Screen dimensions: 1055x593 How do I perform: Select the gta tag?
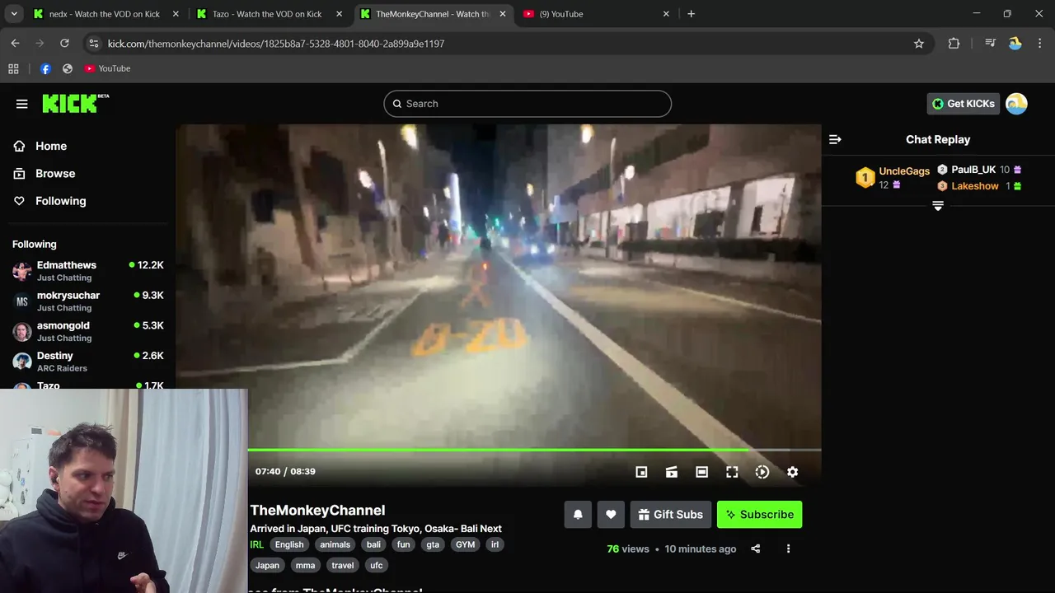coord(433,544)
